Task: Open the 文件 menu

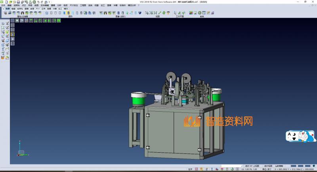Action: tap(3, 5)
